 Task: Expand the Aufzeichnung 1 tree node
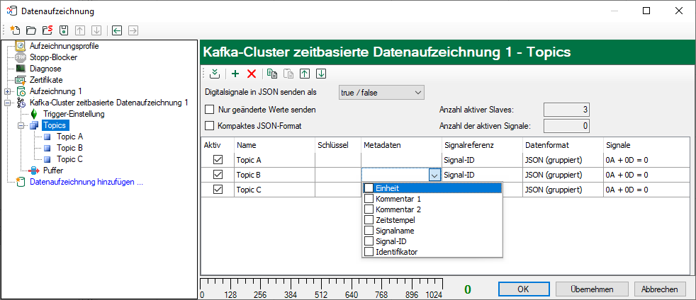click(x=8, y=91)
